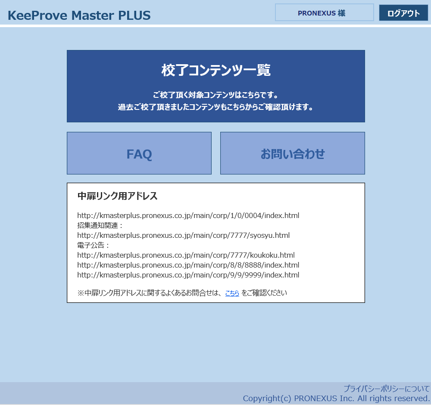Follow the こちら link about 中扉リンク inquiries
The width and height of the screenshot is (431, 405).
(x=232, y=293)
